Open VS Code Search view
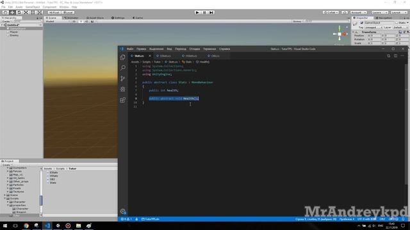Screen dimensions: 410x230 (x=122, y=68)
